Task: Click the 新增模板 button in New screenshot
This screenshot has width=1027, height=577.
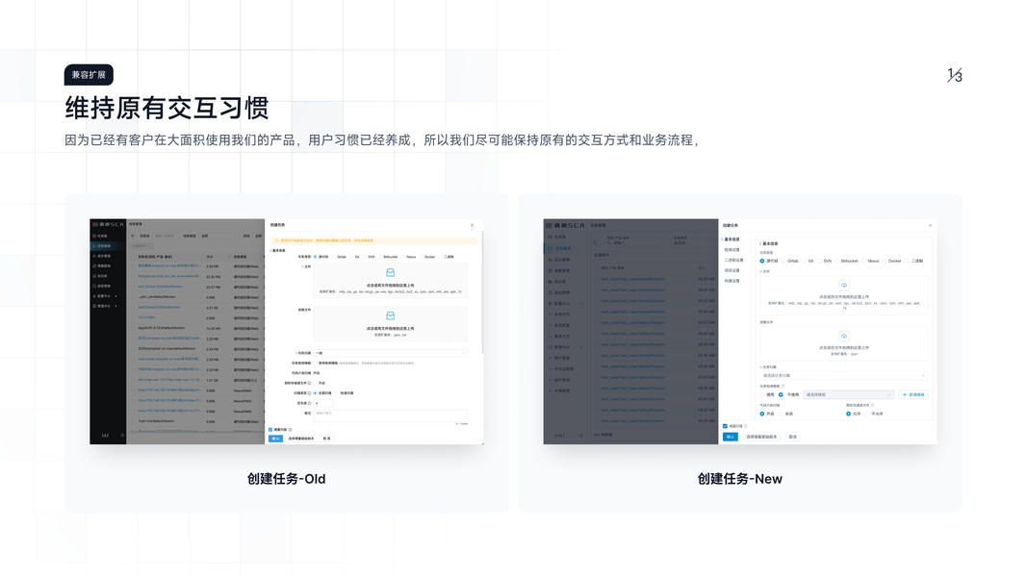Action: click(913, 394)
